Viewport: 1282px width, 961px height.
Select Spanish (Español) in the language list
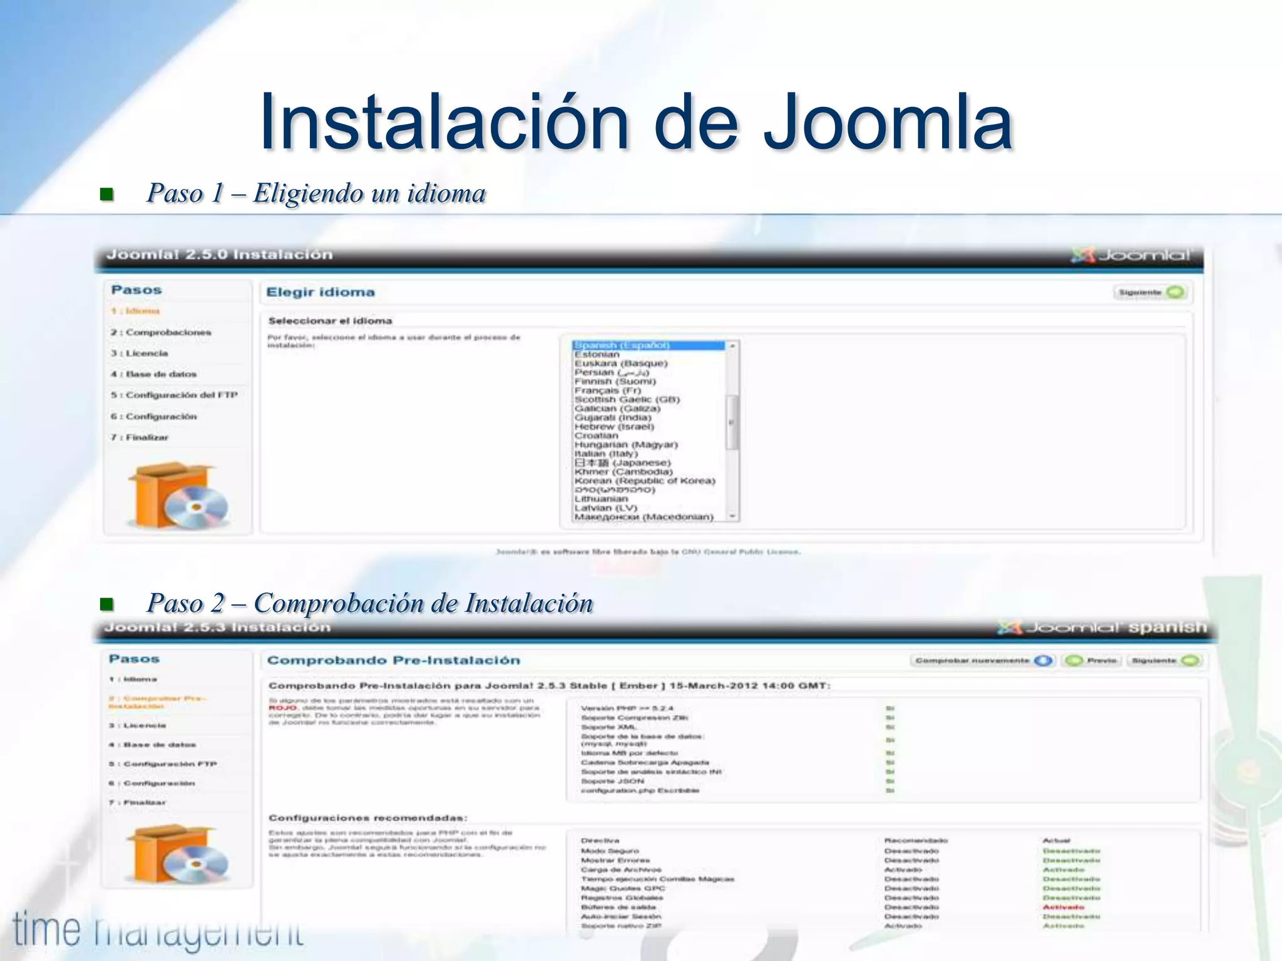[649, 345]
